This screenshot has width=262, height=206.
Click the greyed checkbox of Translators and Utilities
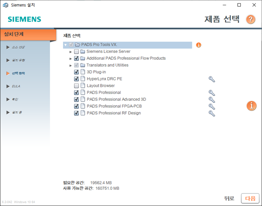[x=76, y=65]
